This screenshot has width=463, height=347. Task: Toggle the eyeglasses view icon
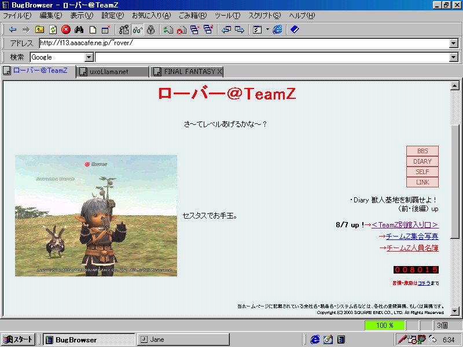pyautogui.click(x=138, y=29)
